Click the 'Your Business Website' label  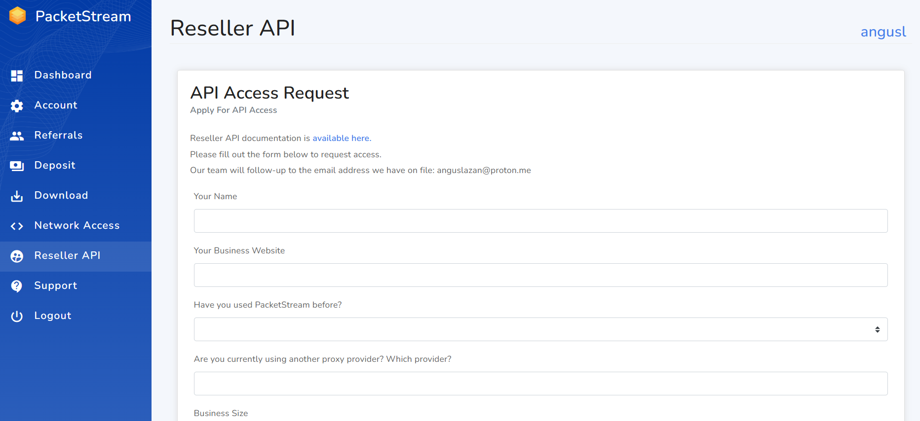[239, 250]
